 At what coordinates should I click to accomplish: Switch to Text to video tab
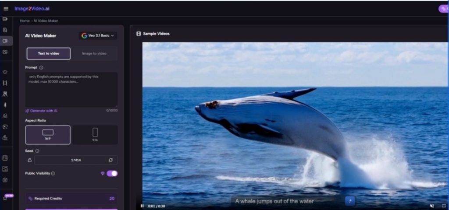(x=48, y=53)
